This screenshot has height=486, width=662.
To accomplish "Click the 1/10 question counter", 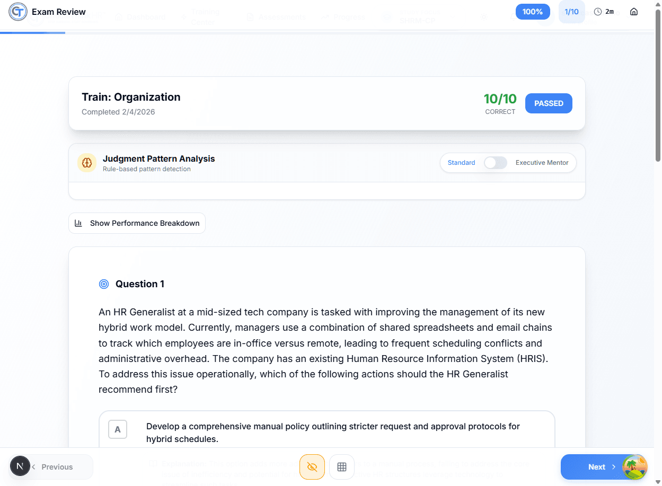I will click(572, 12).
